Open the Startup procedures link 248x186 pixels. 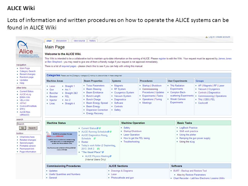146,86
